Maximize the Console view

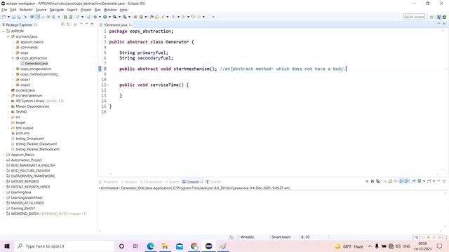coord(444,181)
